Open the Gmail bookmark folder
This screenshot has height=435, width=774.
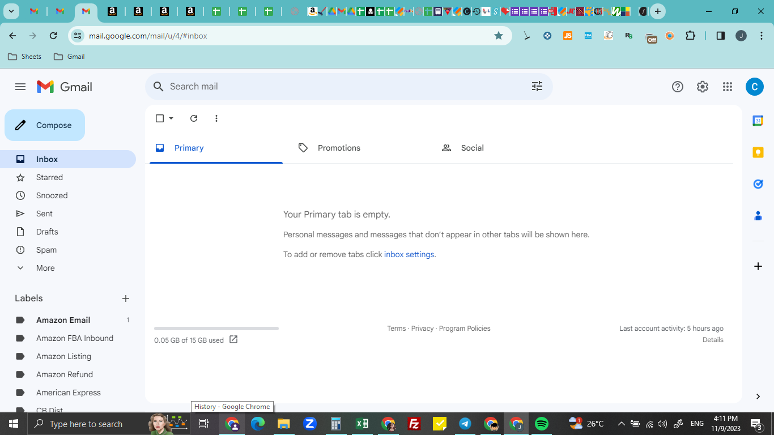coord(69,57)
